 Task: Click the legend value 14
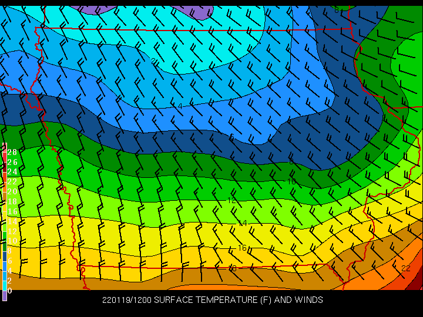point(12,221)
